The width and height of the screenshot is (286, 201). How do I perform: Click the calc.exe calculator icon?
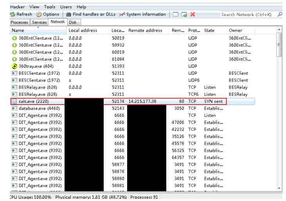click(14, 101)
